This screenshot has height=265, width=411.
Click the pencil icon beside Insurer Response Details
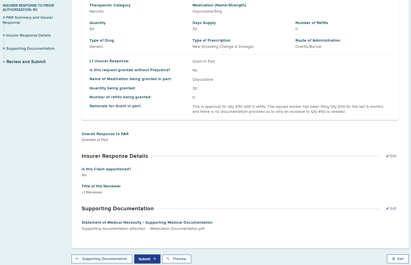[388, 156]
